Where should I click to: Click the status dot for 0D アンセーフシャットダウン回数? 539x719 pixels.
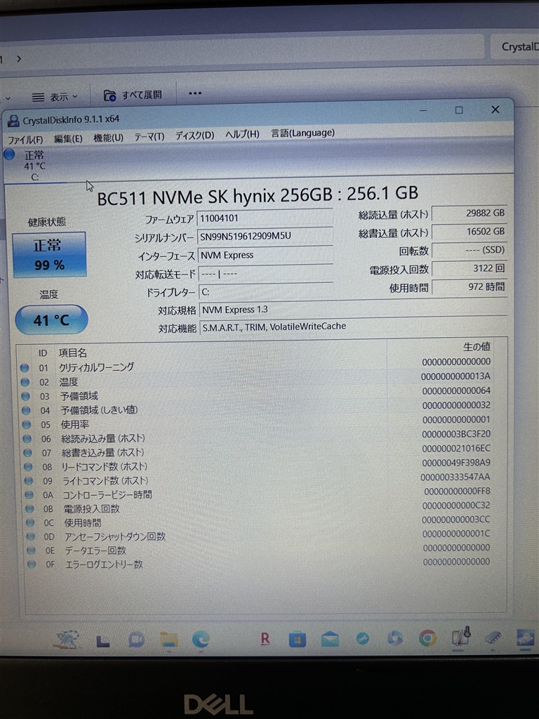click(30, 536)
